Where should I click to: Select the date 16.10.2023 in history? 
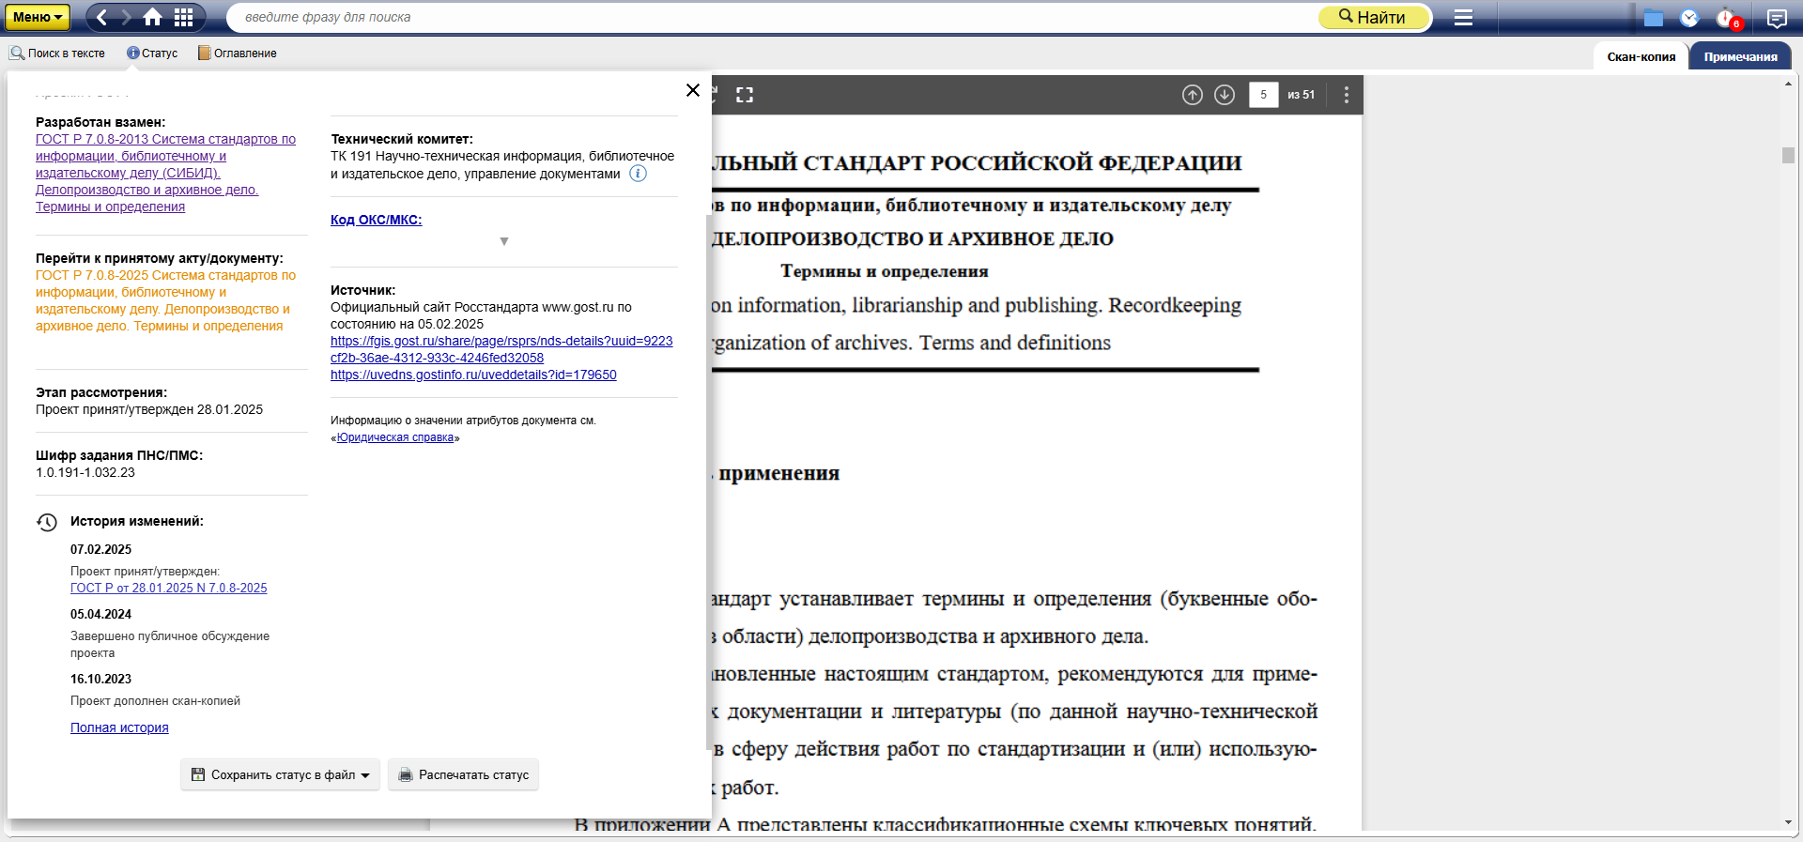101,679
